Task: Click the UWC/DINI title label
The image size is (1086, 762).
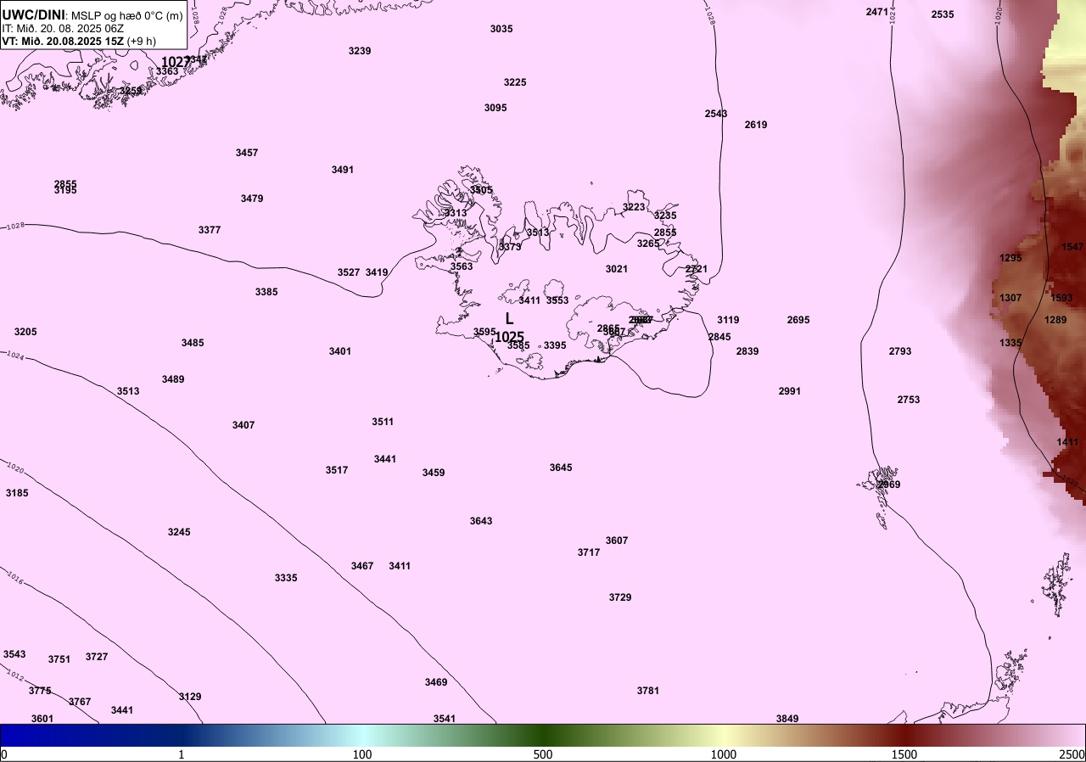Action: point(33,15)
